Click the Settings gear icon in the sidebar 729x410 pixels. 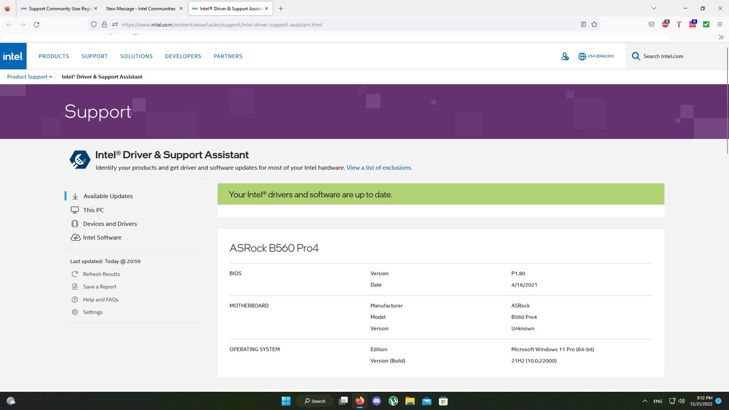coord(75,312)
